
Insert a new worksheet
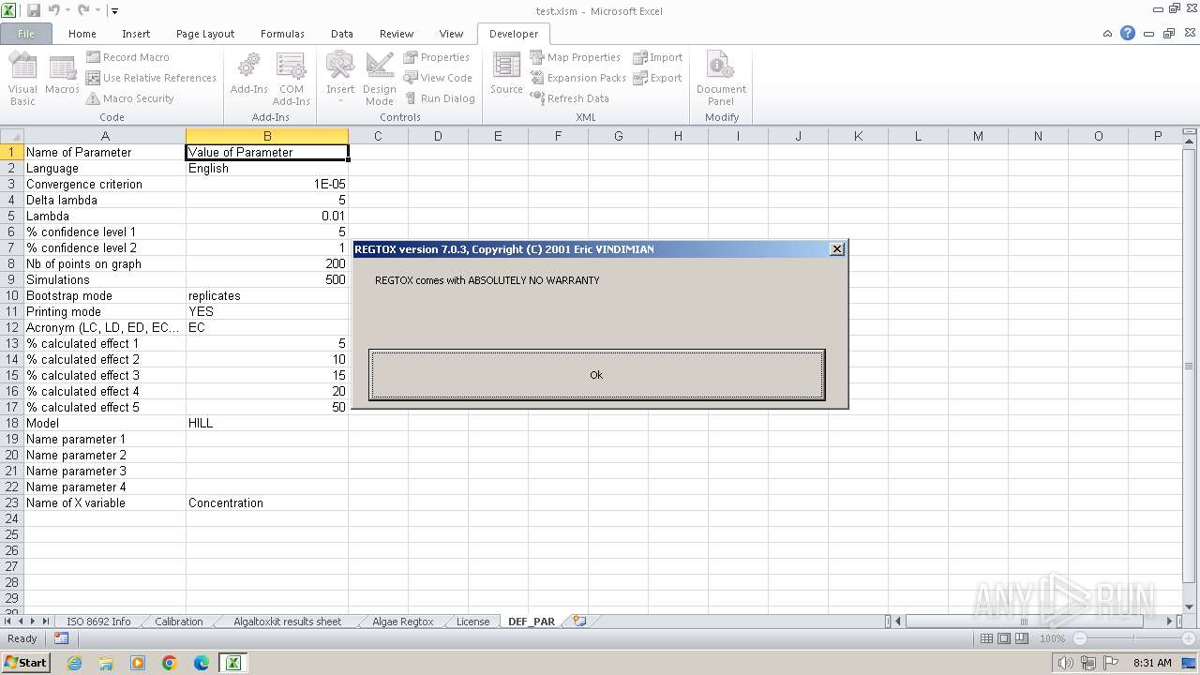(x=579, y=621)
